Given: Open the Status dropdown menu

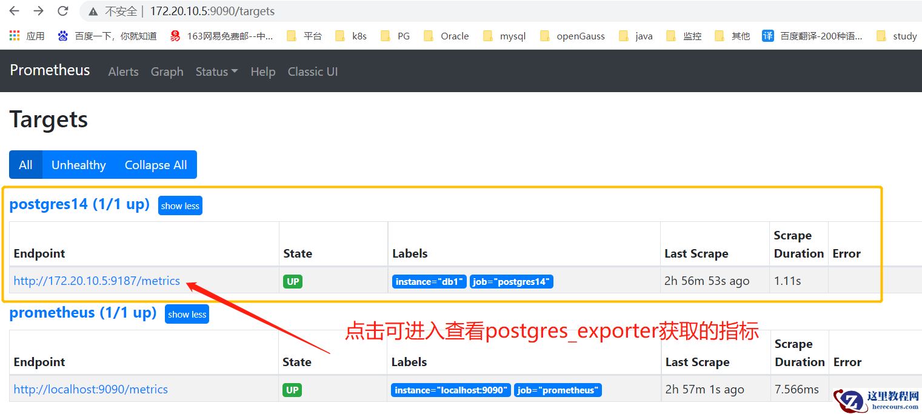Looking at the screenshot, I should coord(216,72).
